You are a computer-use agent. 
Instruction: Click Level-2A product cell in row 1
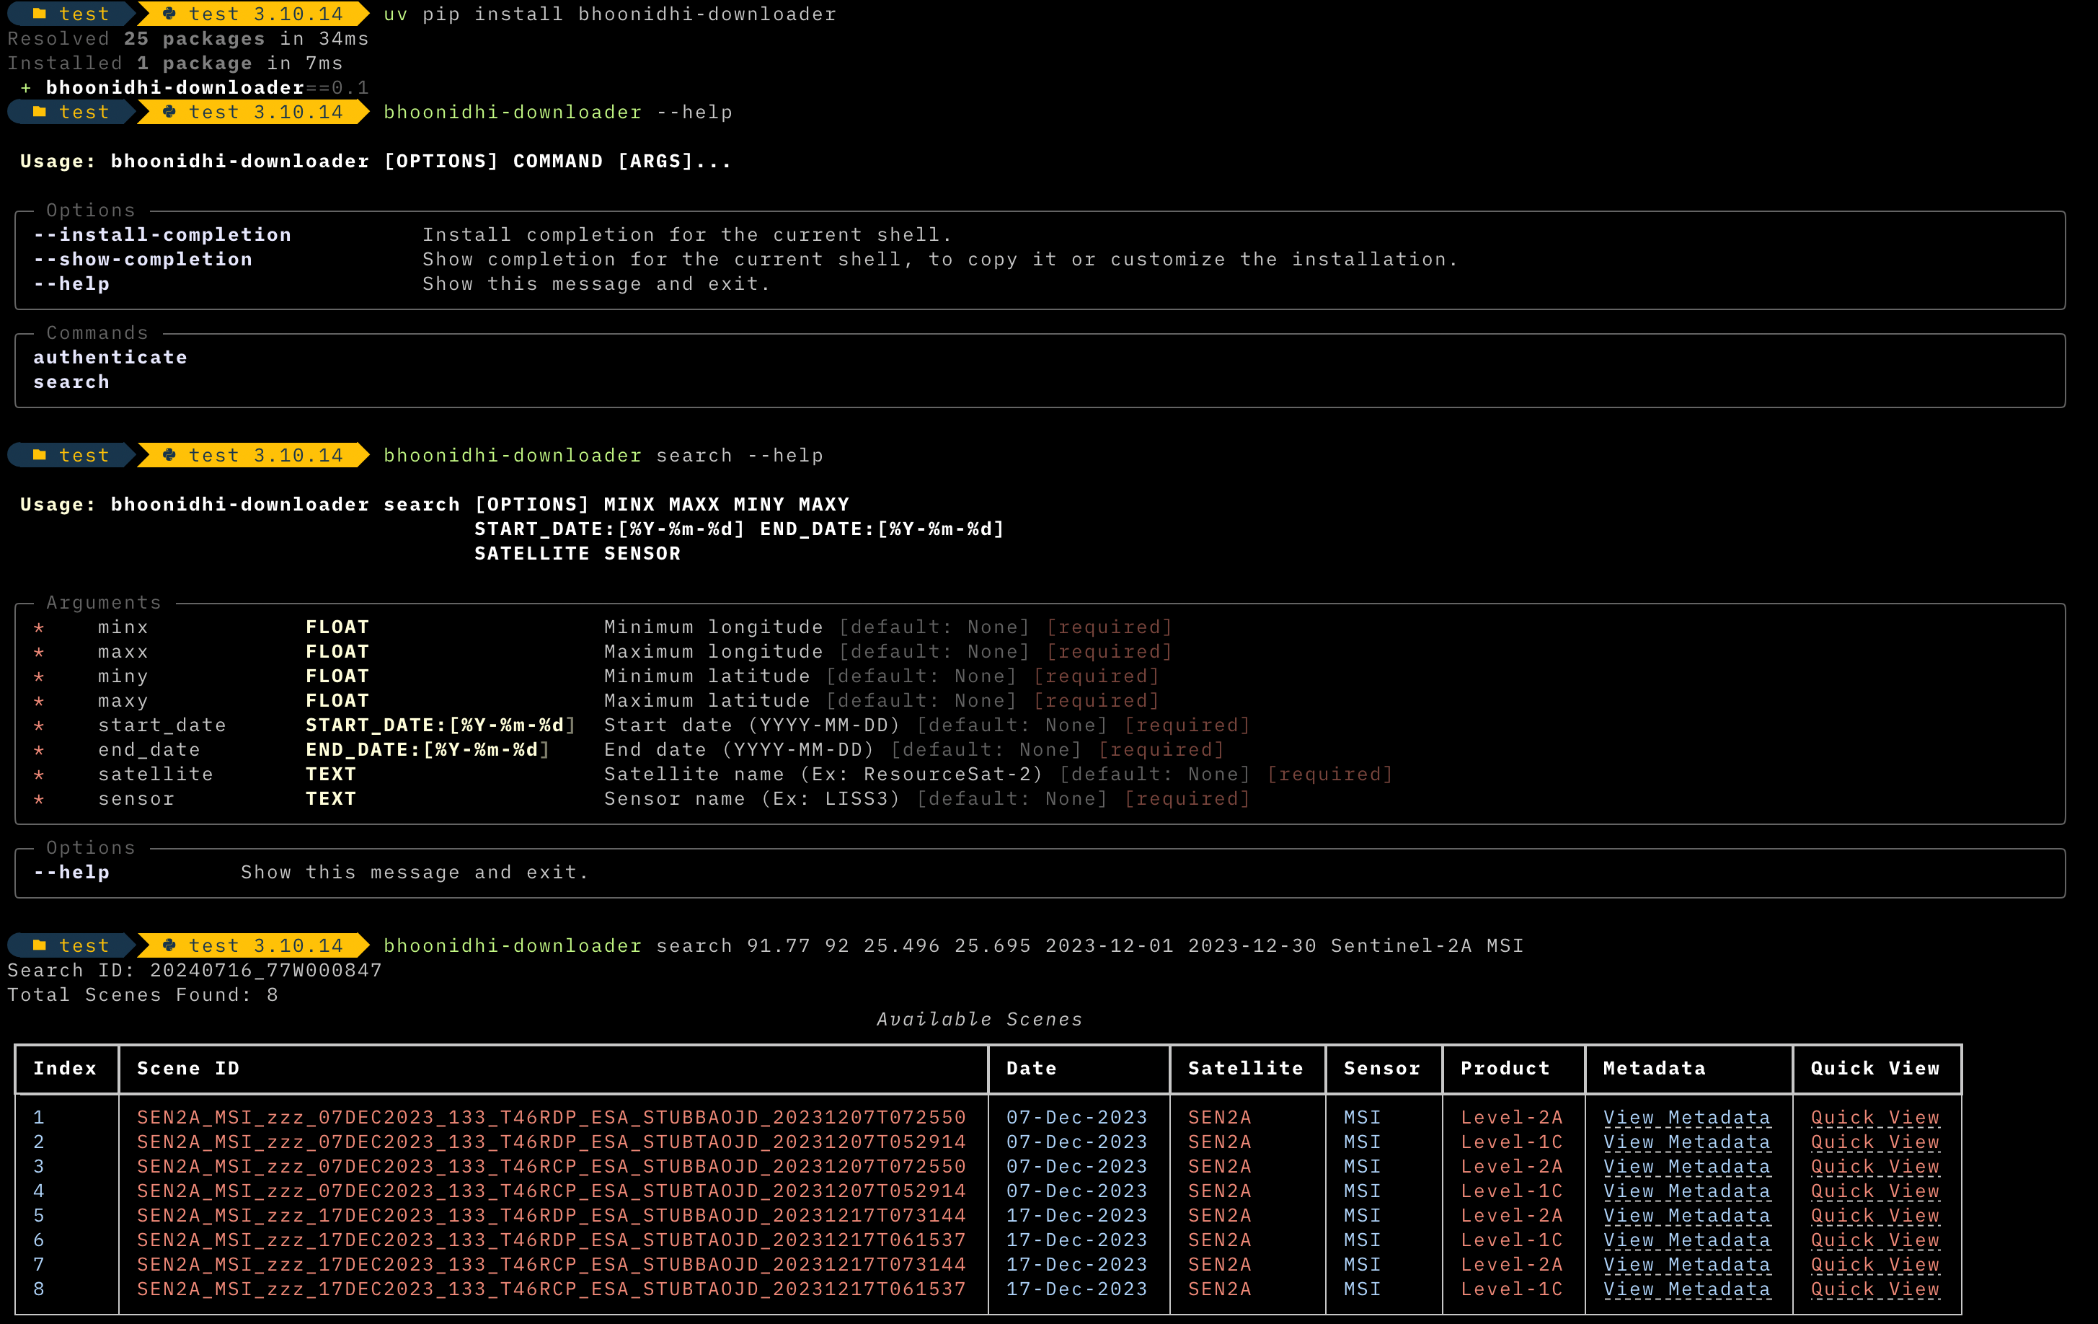(x=1512, y=1118)
